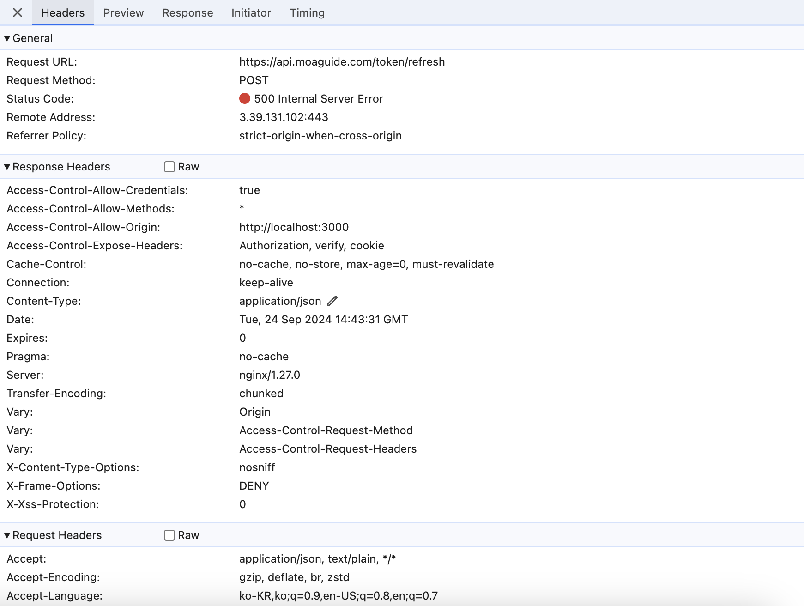Click Authorization, verify, cookie value
The image size is (804, 606).
pos(312,246)
